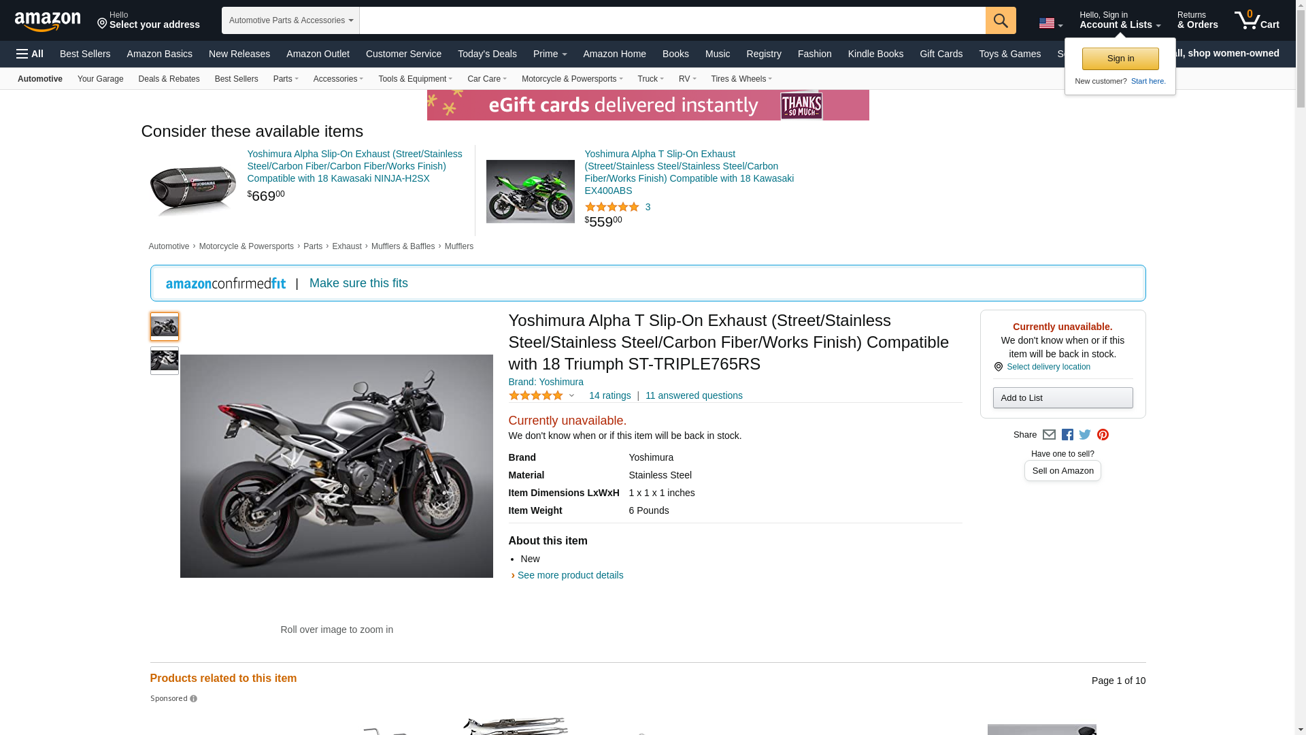Image resolution: width=1306 pixels, height=735 pixels.
Task: Open Motorcycle & Powersports submenu
Action: (x=571, y=79)
